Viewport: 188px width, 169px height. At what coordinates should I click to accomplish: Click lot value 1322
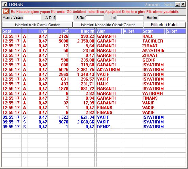point(58,117)
